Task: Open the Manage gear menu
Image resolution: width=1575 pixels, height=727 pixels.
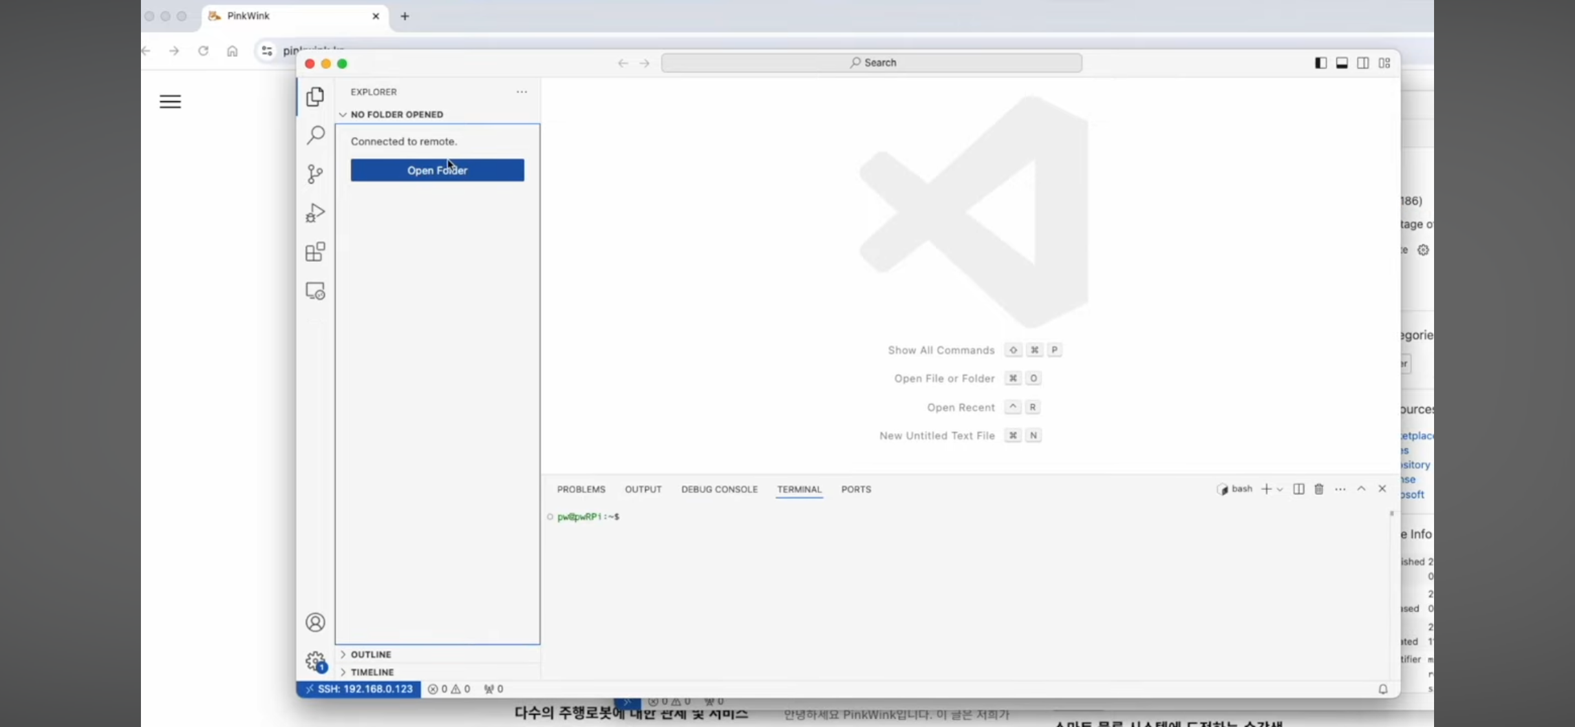Action: tap(316, 661)
